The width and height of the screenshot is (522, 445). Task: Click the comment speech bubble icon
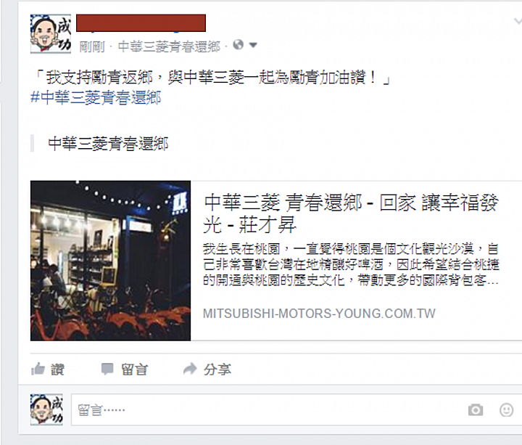(107, 369)
